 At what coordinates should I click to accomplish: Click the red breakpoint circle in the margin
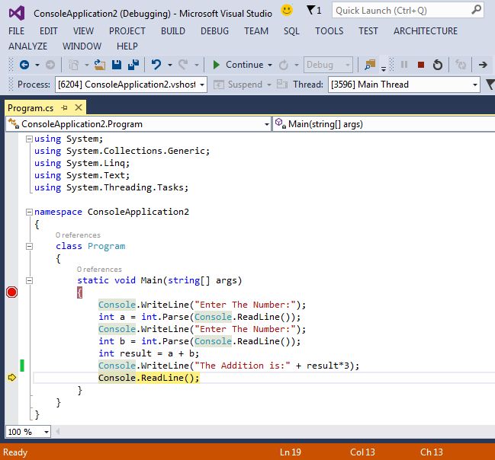tap(11, 292)
